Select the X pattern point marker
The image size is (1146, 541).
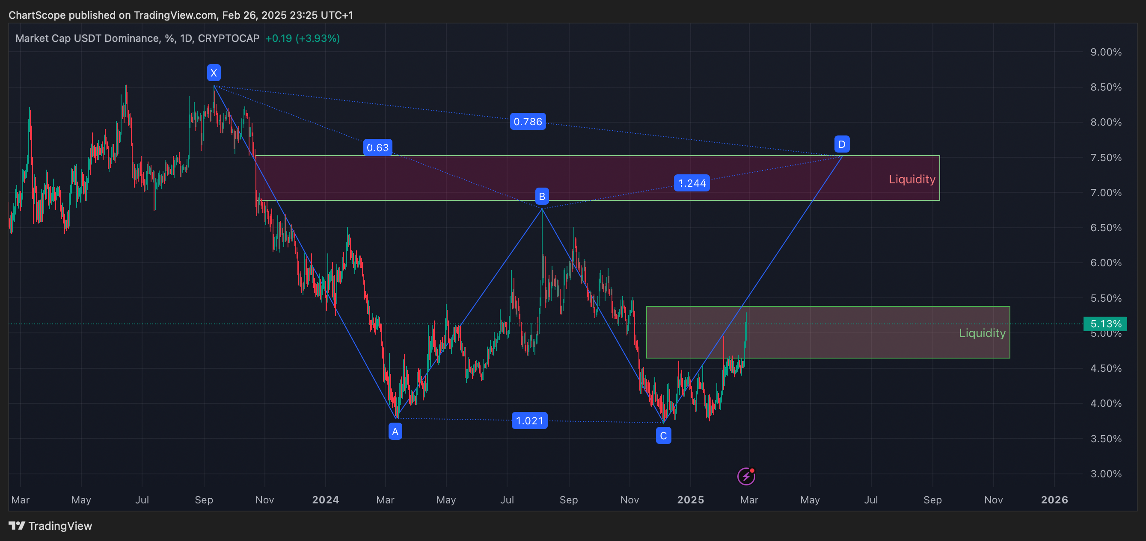(214, 73)
